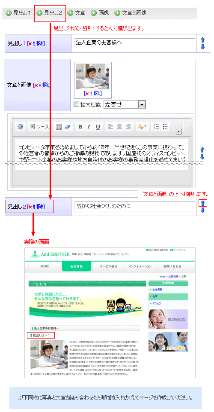Toggle bold formatting in the editor
The image size is (214, 412).
pos(80,127)
